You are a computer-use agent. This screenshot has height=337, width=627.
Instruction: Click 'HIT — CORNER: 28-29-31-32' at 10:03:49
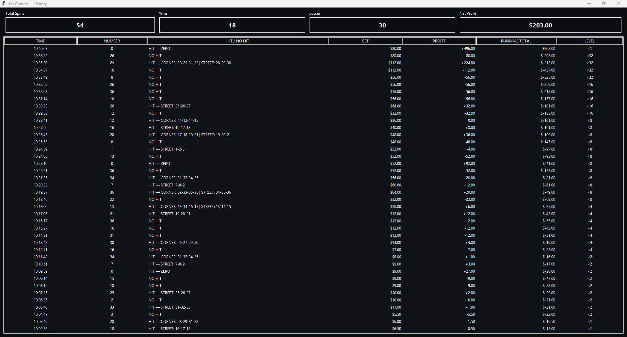(173, 322)
